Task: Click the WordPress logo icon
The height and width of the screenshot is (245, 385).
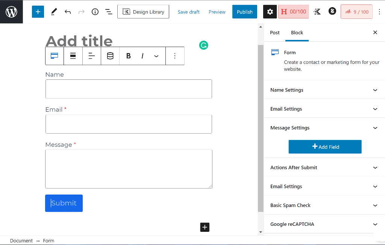Action: coord(11,12)
